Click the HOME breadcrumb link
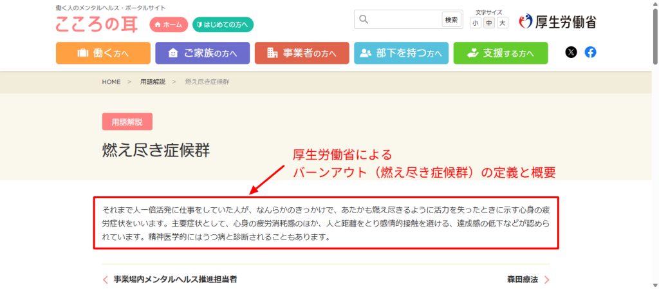This screenshot has width=659, height=289. point(111,82)
